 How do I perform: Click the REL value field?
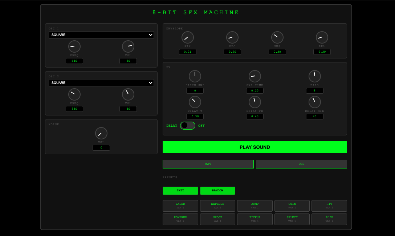click(x=322, y=52)
